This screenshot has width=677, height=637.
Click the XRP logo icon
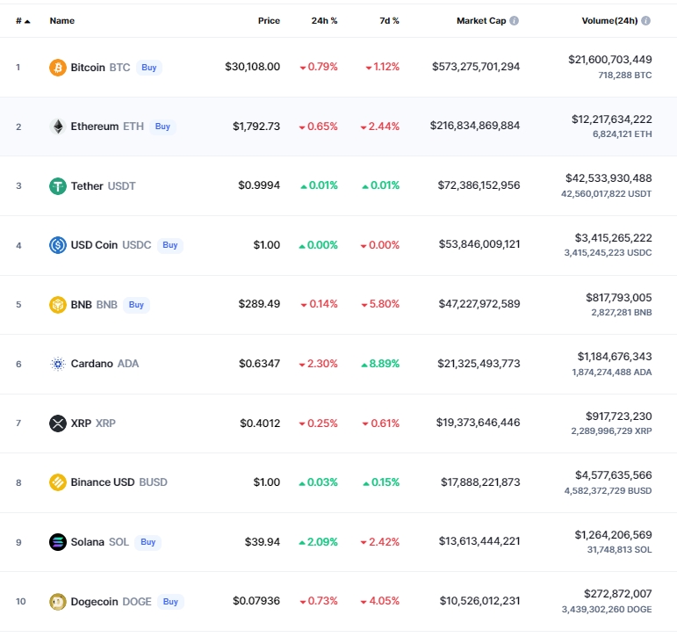coord(58,423)
